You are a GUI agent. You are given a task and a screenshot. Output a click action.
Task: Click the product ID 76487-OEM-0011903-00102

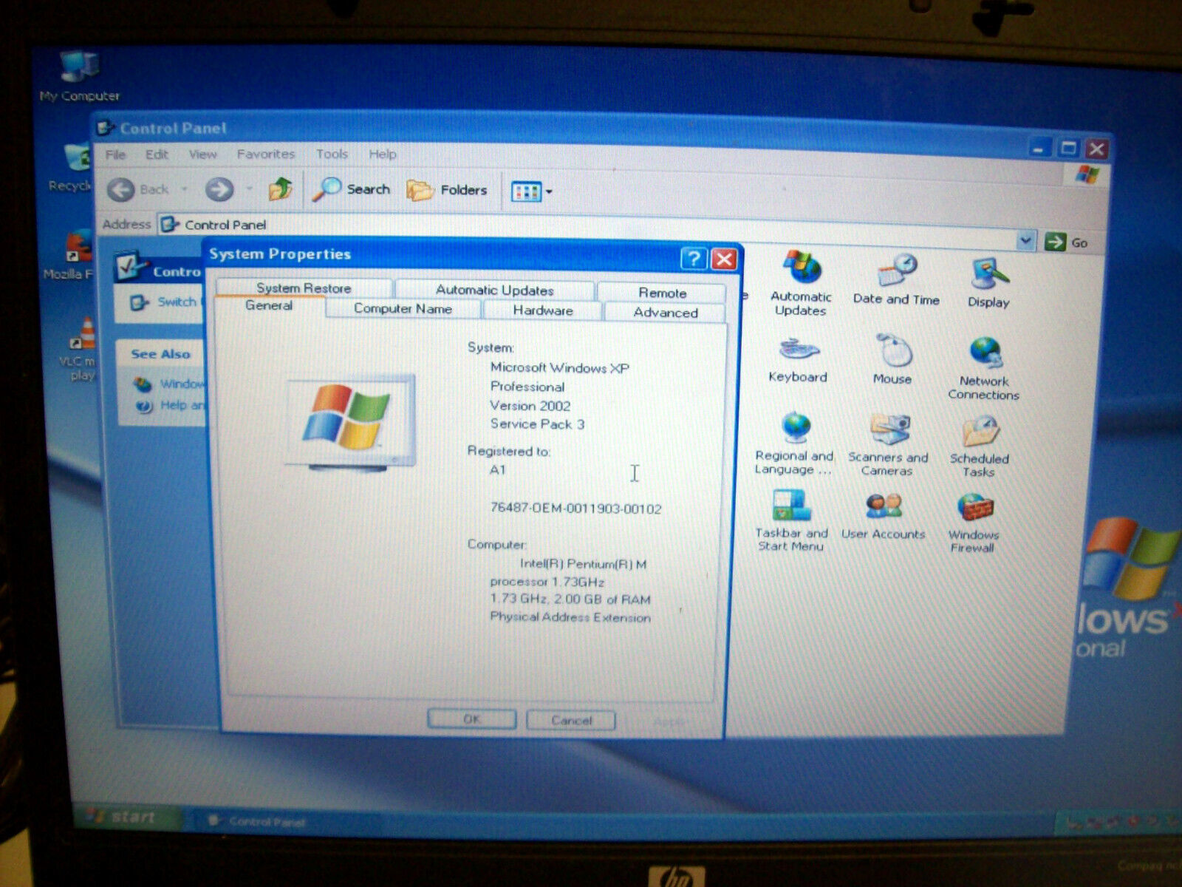pos(575,509)
